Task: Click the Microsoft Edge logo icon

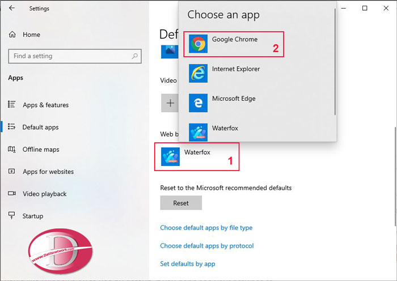Action: 198,103
